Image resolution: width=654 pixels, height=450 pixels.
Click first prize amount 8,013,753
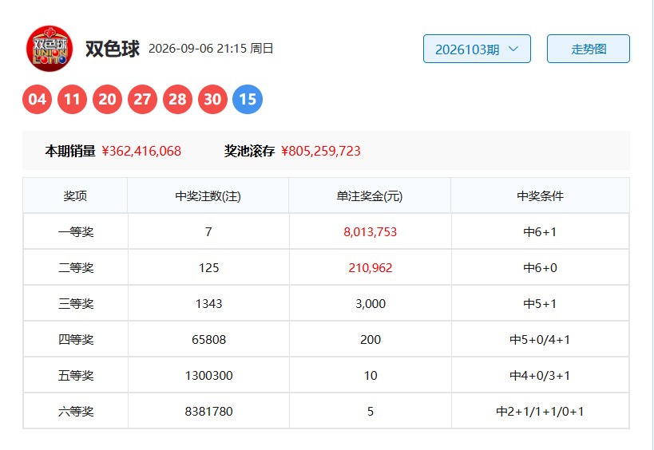370,232
